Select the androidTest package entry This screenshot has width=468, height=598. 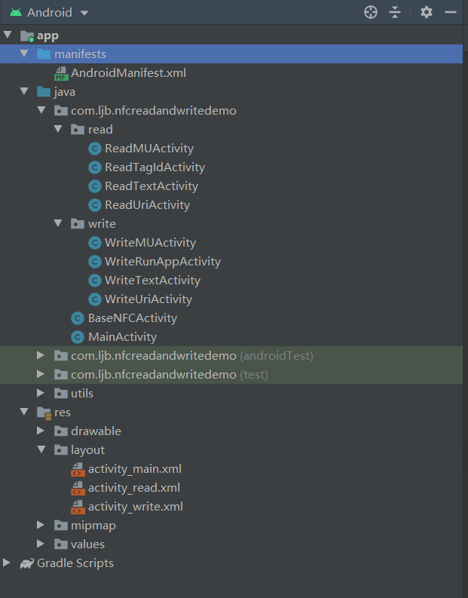tap(191, 356)
